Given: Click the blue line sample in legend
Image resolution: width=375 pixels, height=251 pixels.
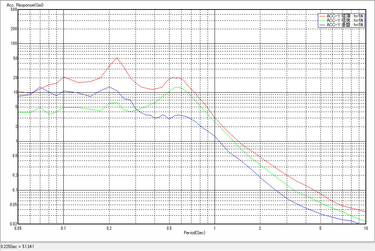Looking at the screenshot, I should (322, 25).
